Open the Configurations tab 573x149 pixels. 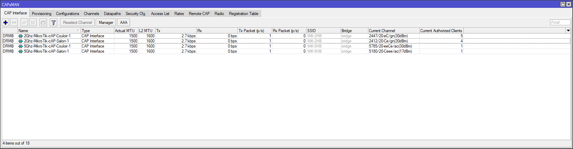tap(68, 14)
